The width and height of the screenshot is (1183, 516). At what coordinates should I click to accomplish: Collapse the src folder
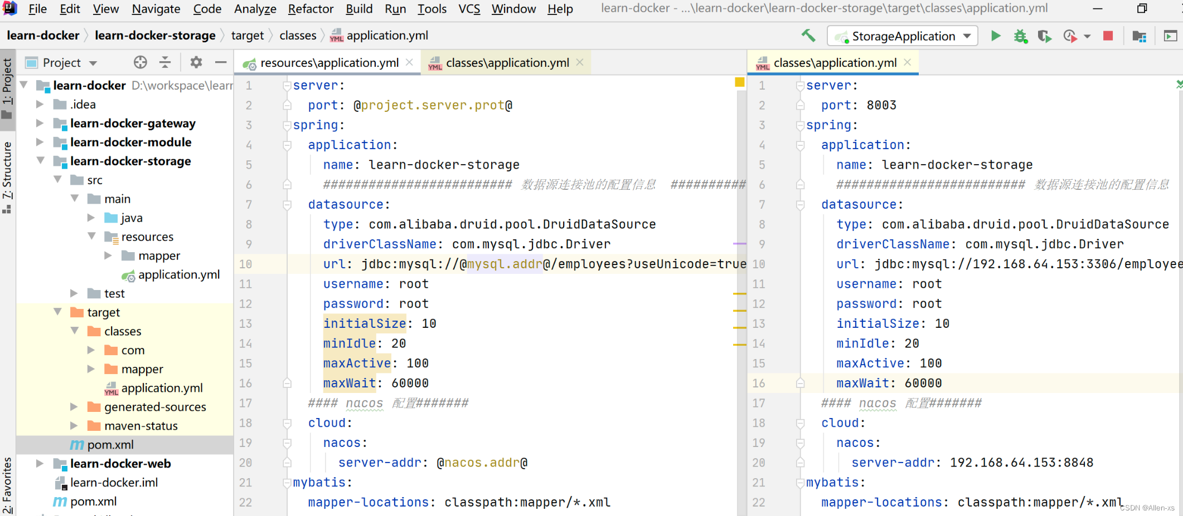click(57, 180)
